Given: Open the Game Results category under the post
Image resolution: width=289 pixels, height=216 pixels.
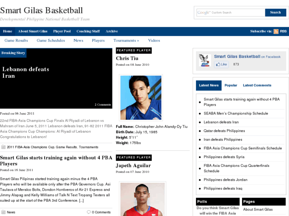Looking at the screenshot, I should (x=66, y=147).
